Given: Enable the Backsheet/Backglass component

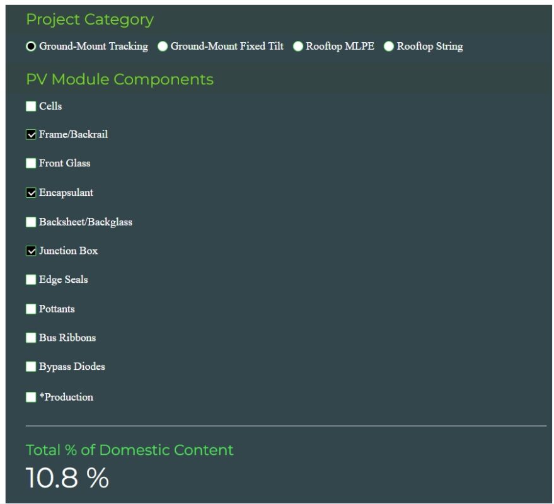Looking at the screenshot, I should pos(31,222).
